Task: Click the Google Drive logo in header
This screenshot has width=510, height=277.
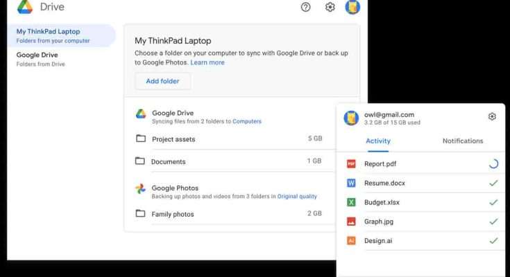Action: click(25, 7)
